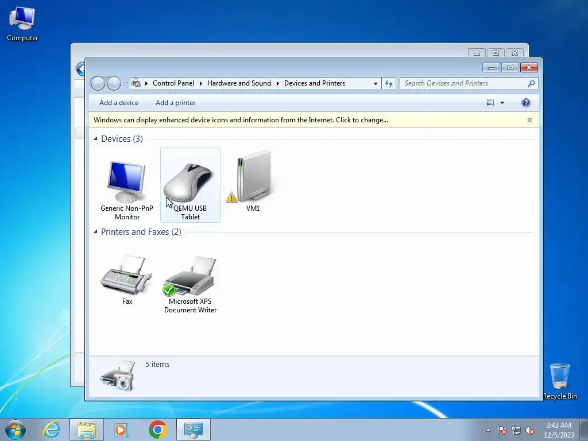Click the Forward navigation button

(x=114, y=83)
